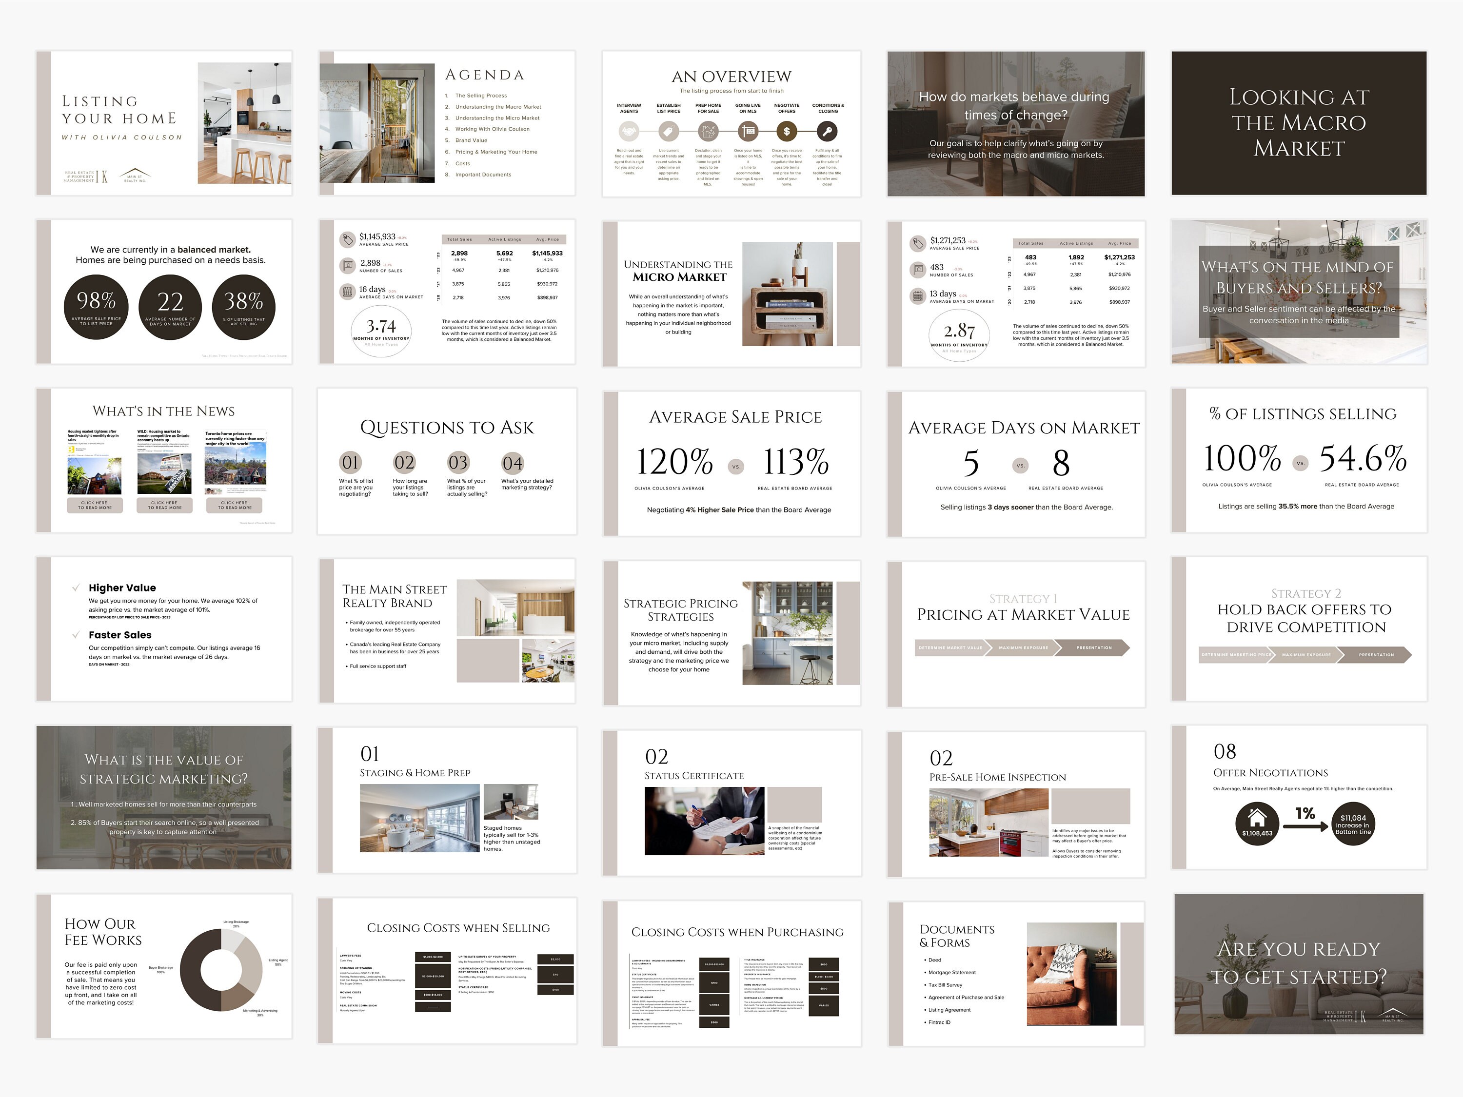The image size is (1463, 1097).
Task: Click the 98% average sale price circle
Action: point(96,308)
